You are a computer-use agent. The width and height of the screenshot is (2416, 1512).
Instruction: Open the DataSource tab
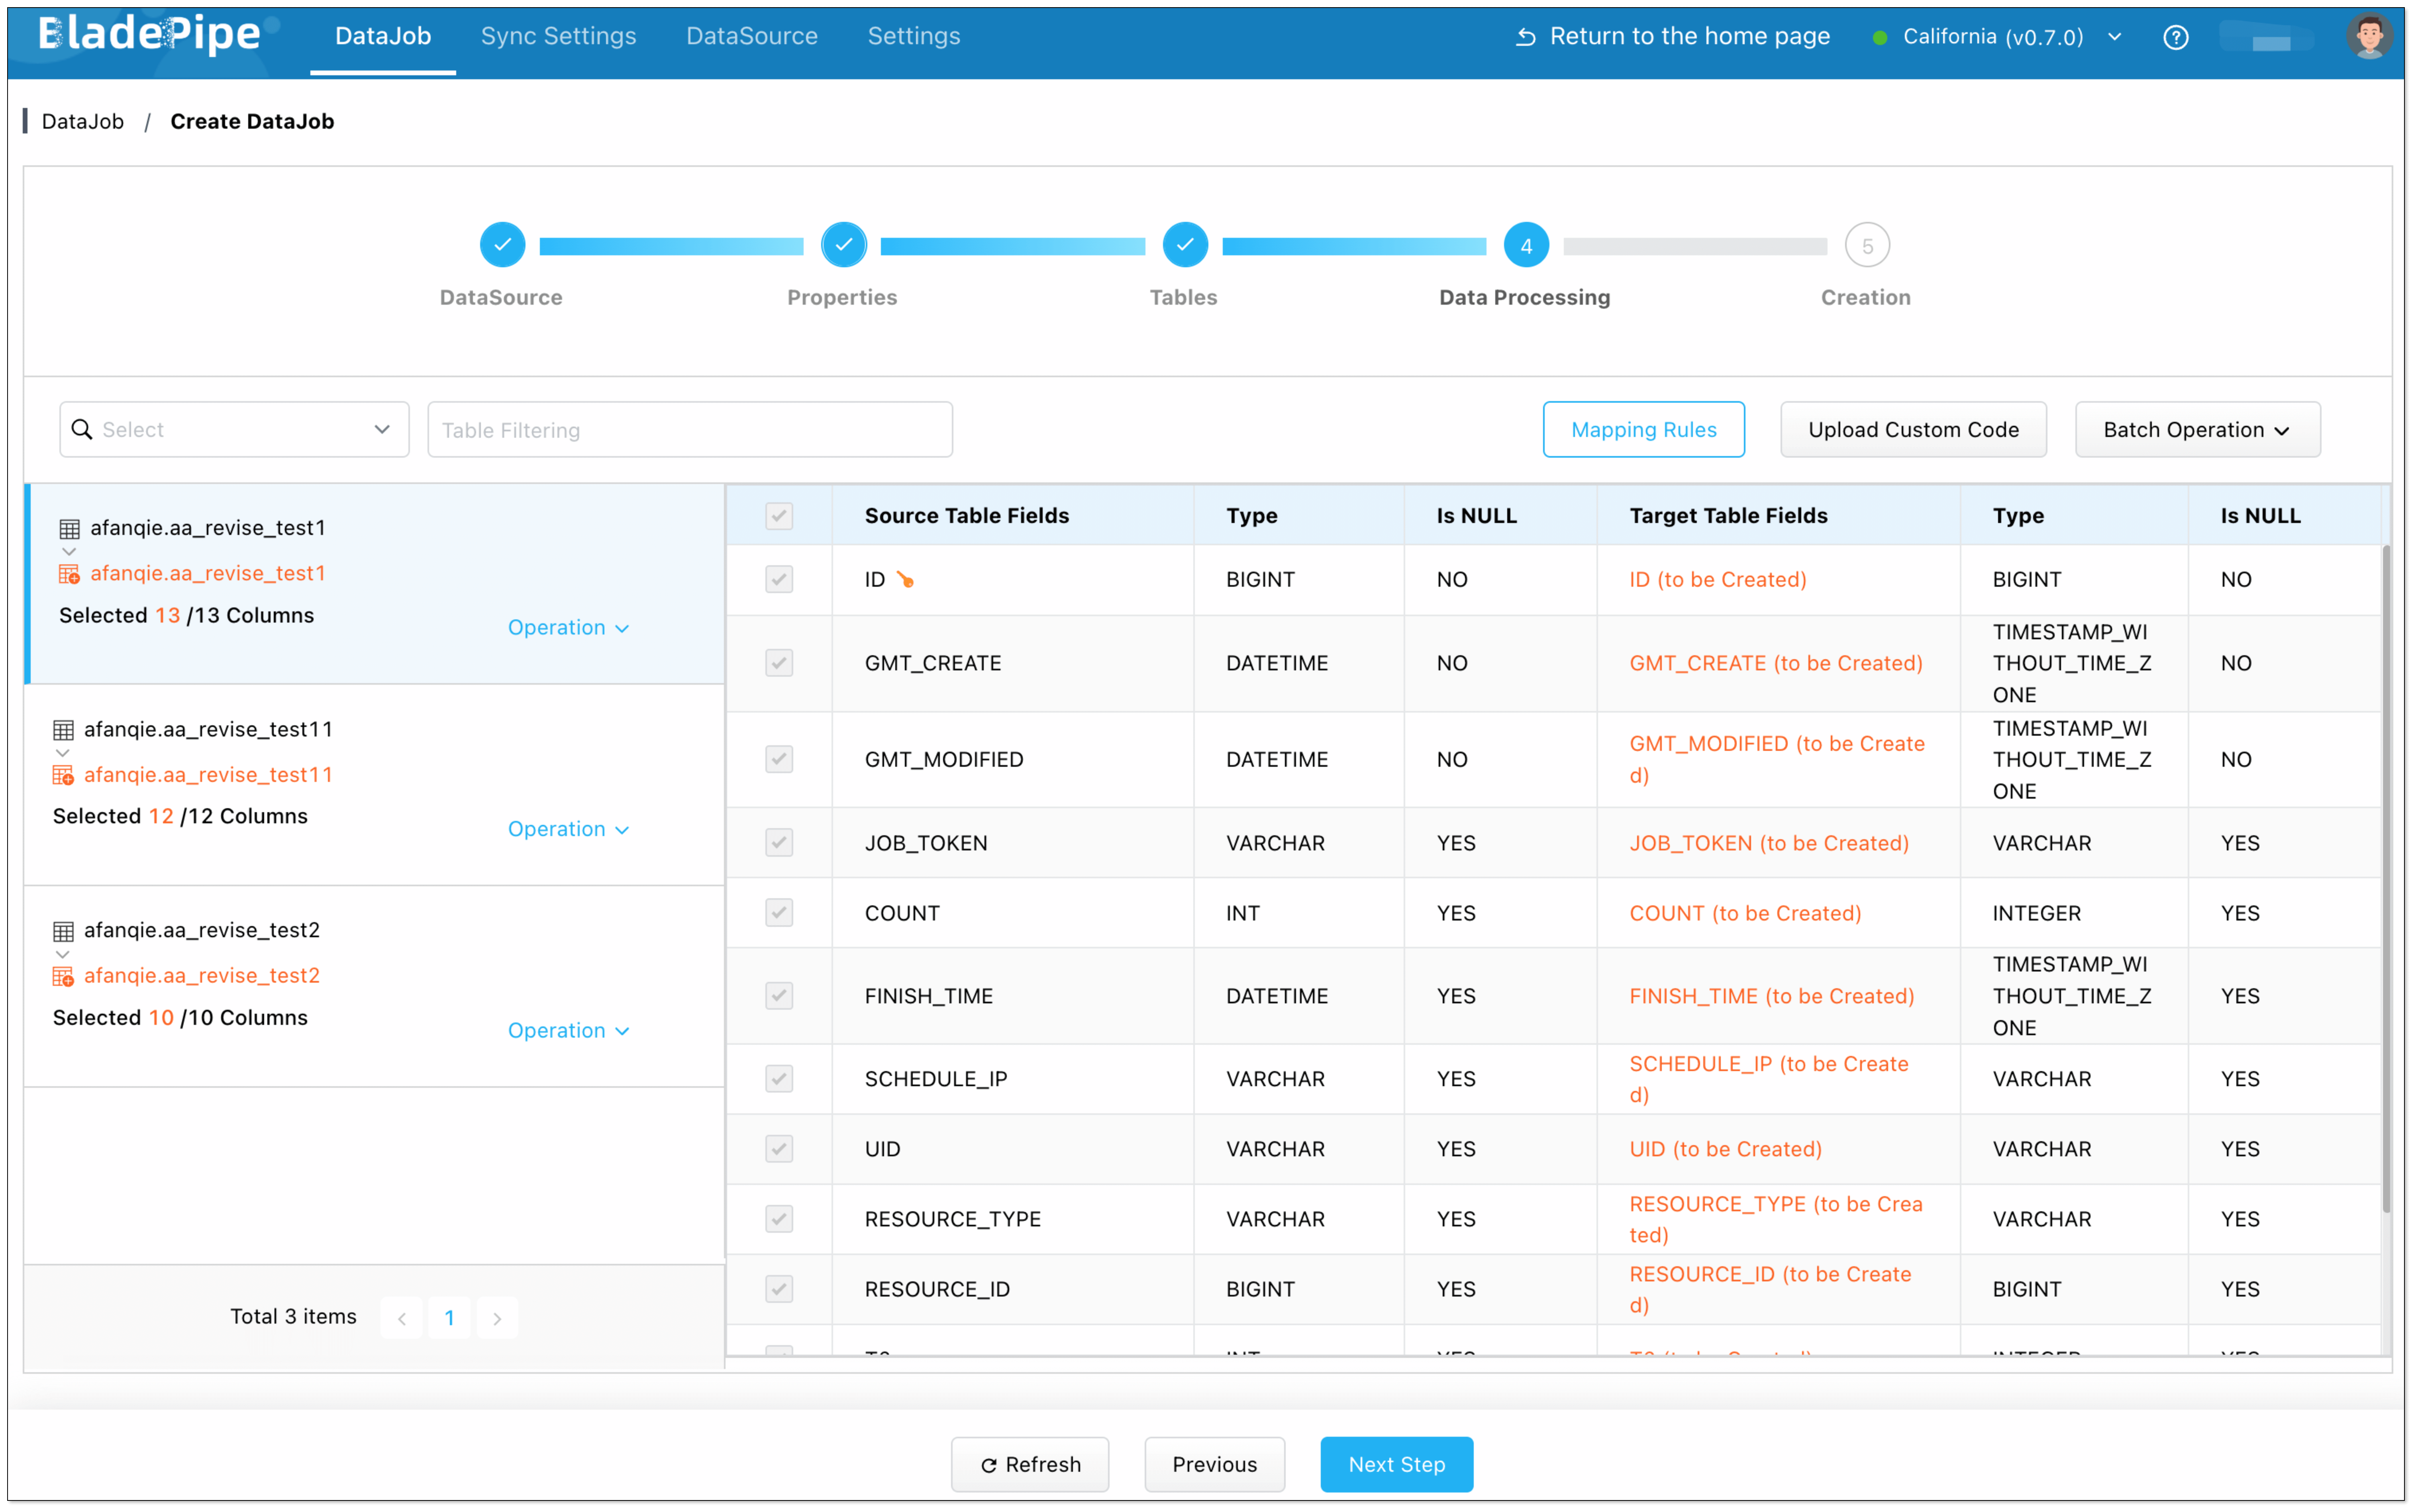751,36
